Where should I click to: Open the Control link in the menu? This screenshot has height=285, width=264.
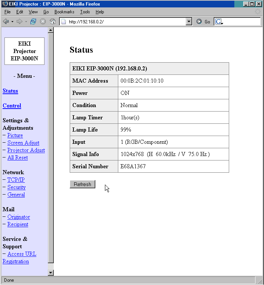click(12, 106)
